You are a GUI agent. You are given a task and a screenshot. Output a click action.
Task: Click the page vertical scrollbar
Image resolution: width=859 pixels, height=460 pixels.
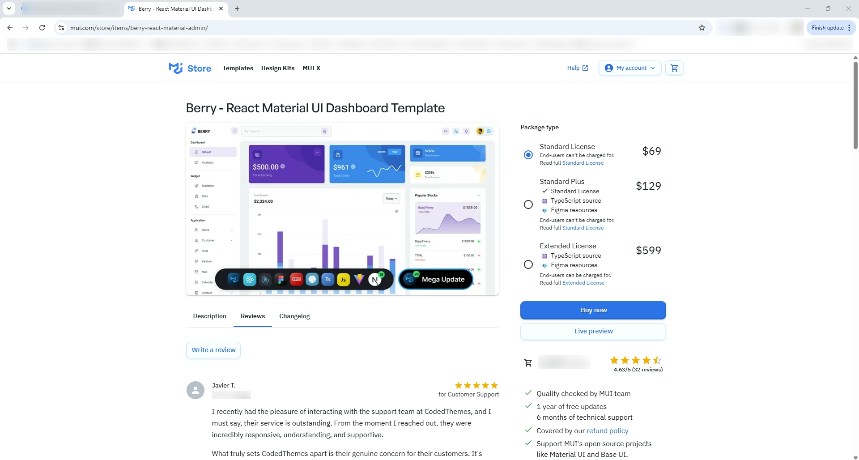855,105
